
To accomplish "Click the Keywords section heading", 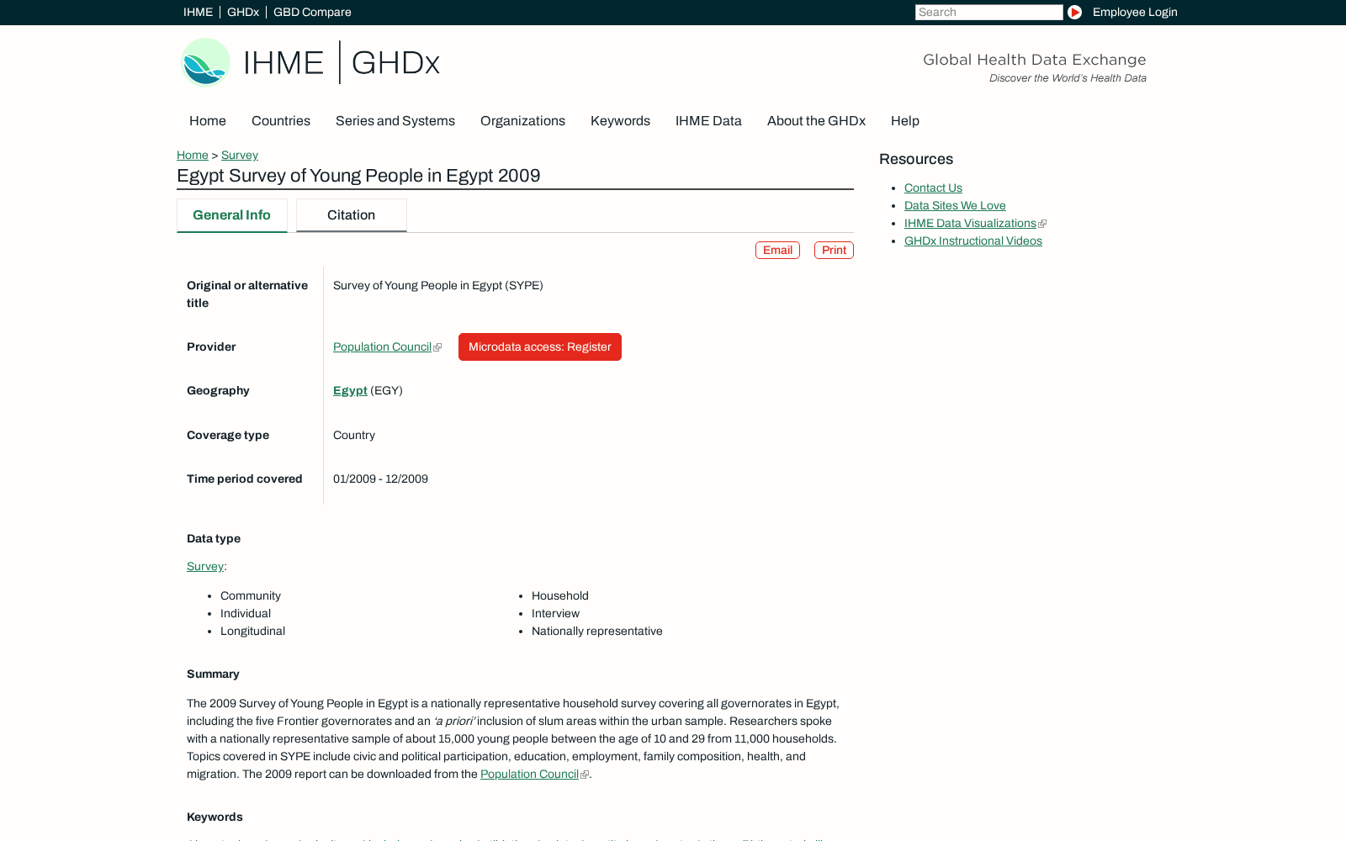I will click(215, 817).
